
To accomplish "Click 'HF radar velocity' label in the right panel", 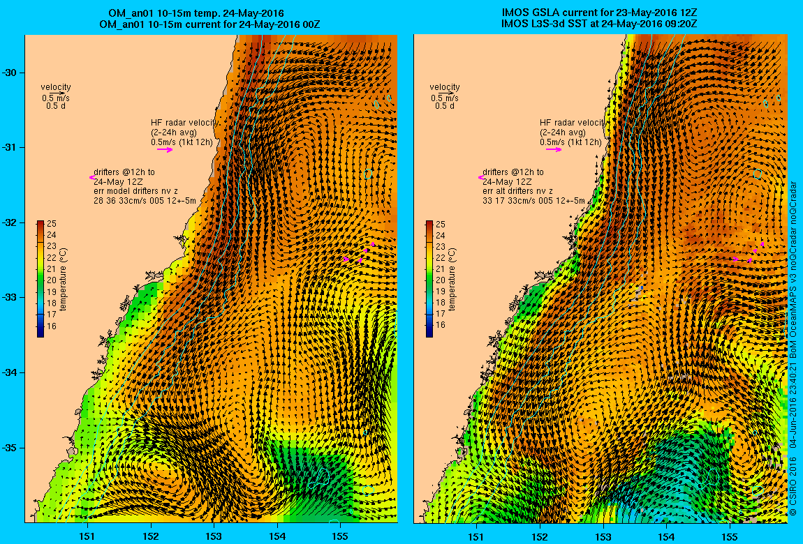I will tap(573, 123).
